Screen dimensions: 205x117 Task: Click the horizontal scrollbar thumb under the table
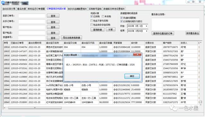(35, 108)
